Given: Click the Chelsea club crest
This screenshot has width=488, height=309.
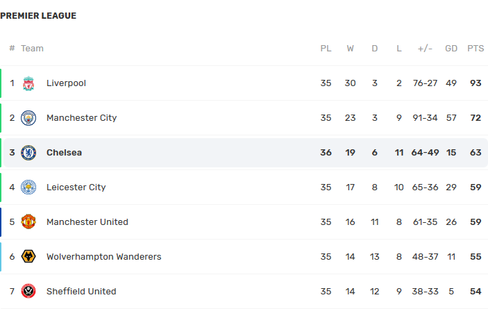Looking at the screenshot, I should tap(28, 153).
